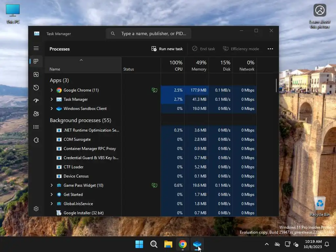Open the App history icon in sidebar

click(x=36, y=87)
